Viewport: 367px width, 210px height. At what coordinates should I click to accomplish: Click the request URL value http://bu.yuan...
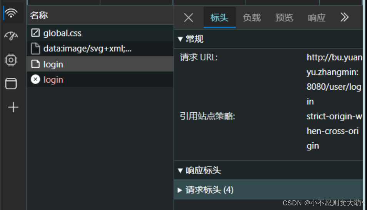[334, 79]
